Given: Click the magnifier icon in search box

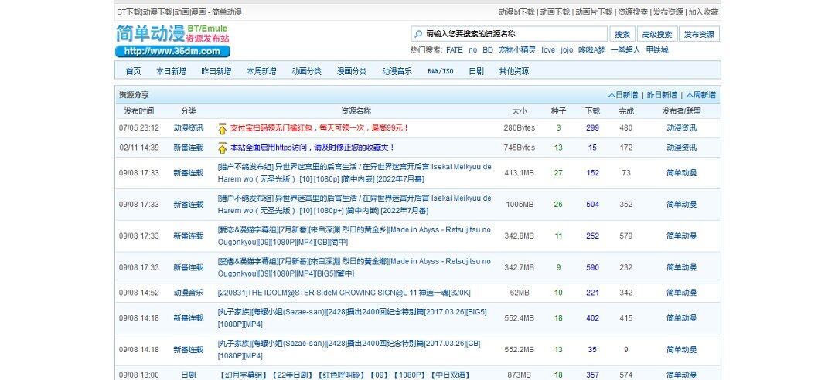Looking at the screenshot, I should pos(418,33).
